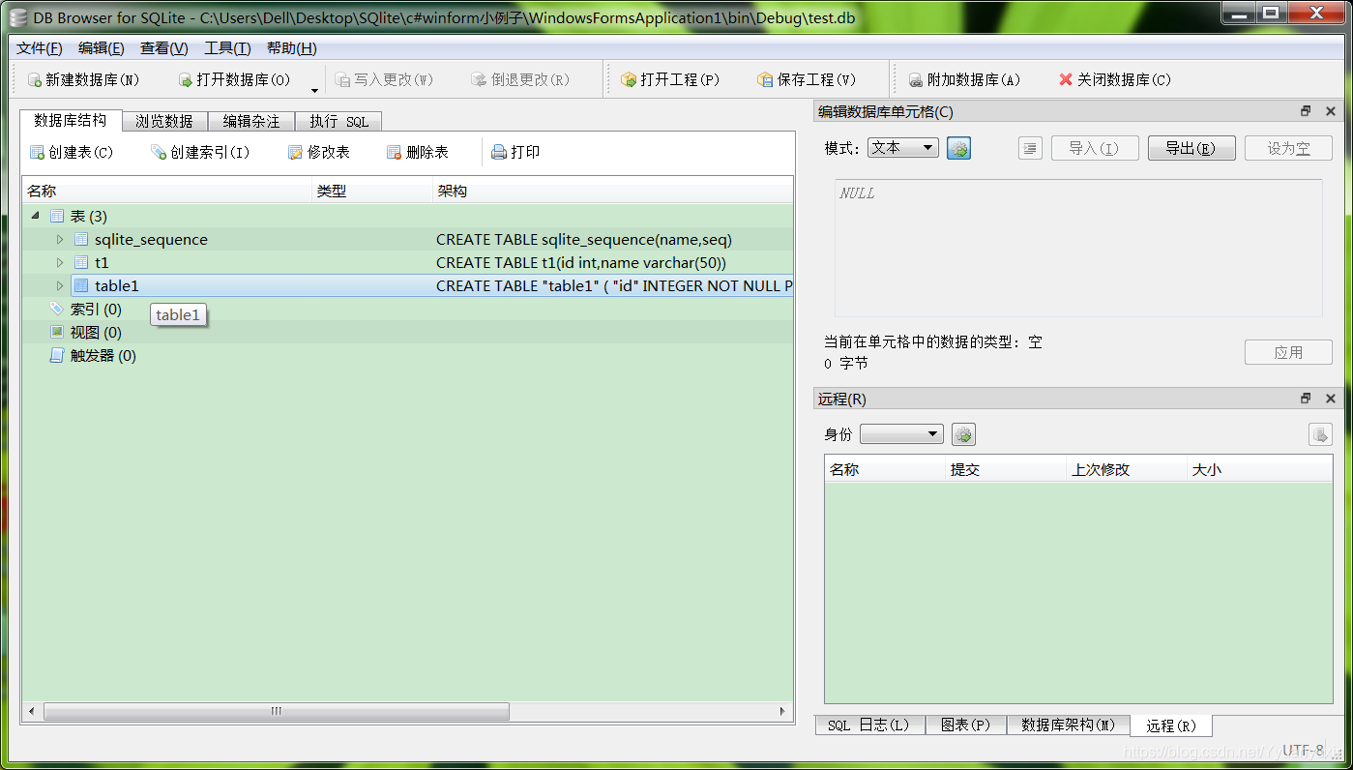Viewport: 1353px width, 770px height.
Task: Click 名称 column header in structure tree
Action: pyautogui.click(x=167, y=191)
